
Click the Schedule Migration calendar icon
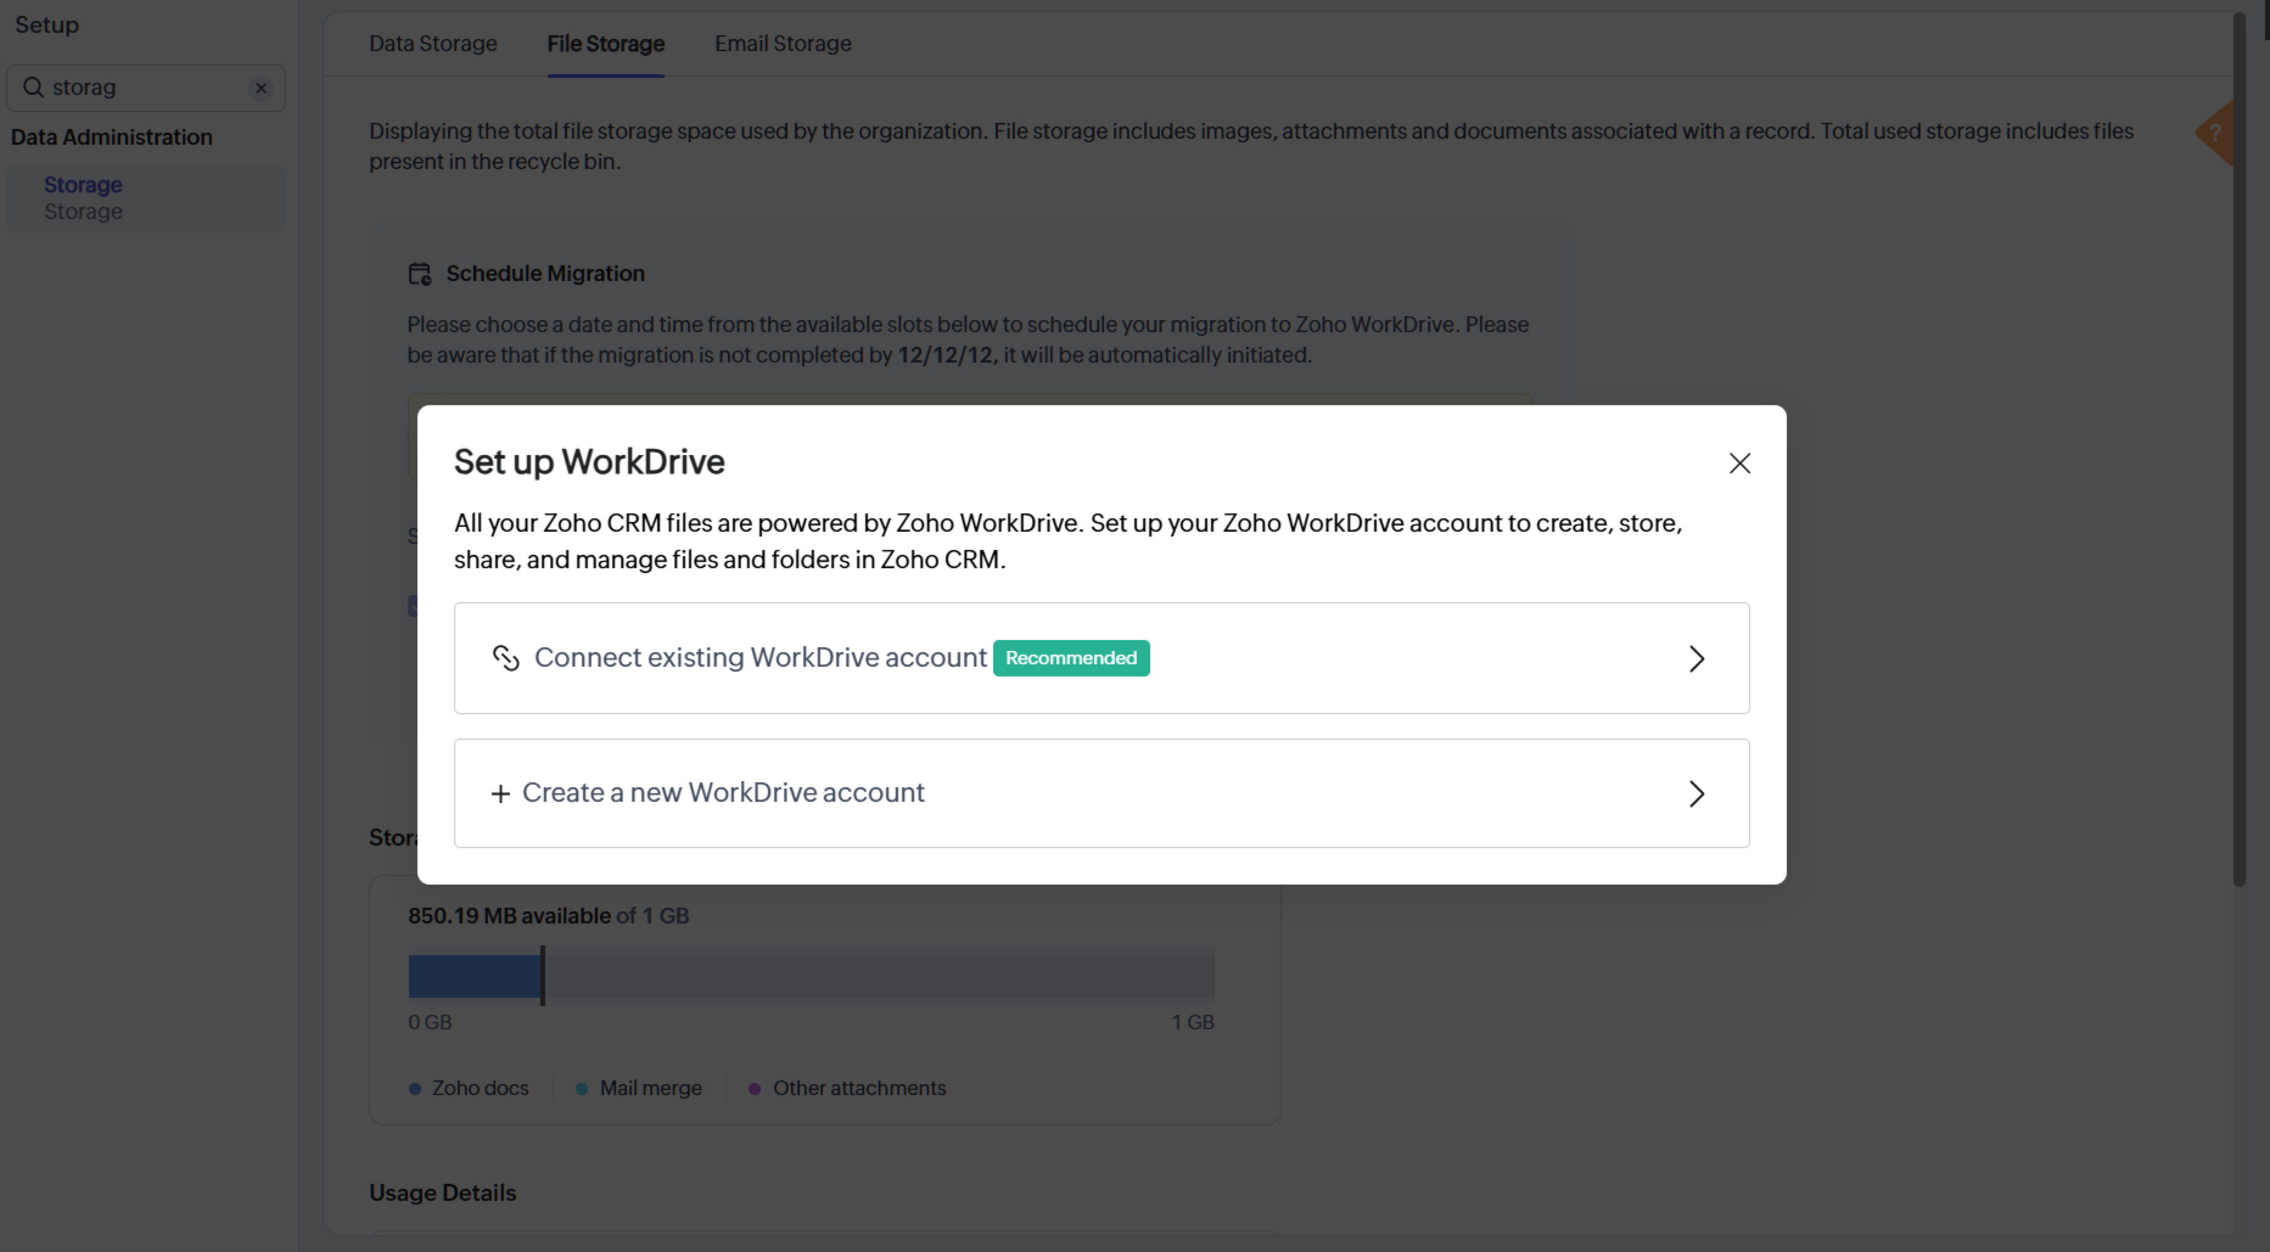pos(419,274)
